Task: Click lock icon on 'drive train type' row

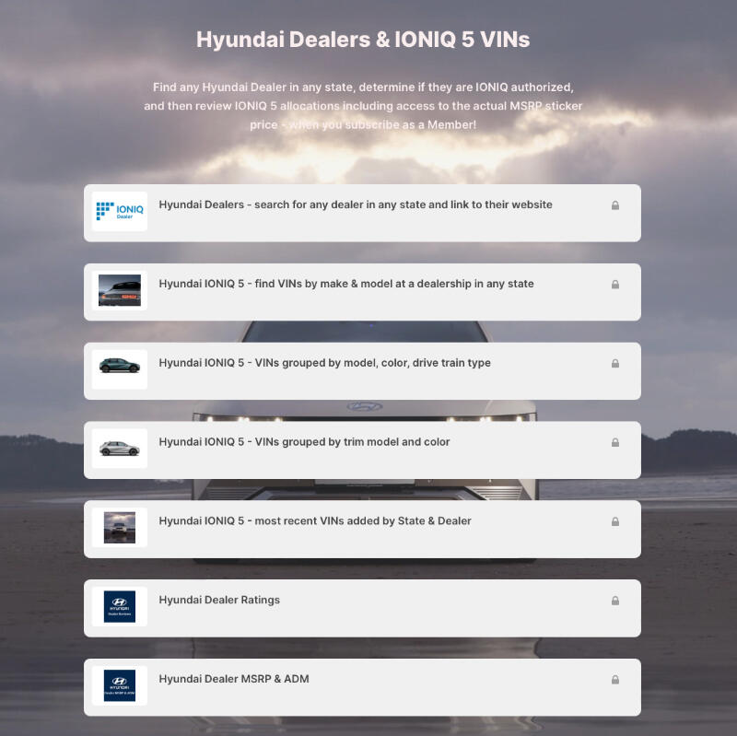Action: pyautogui.click(x=615, y=364)
